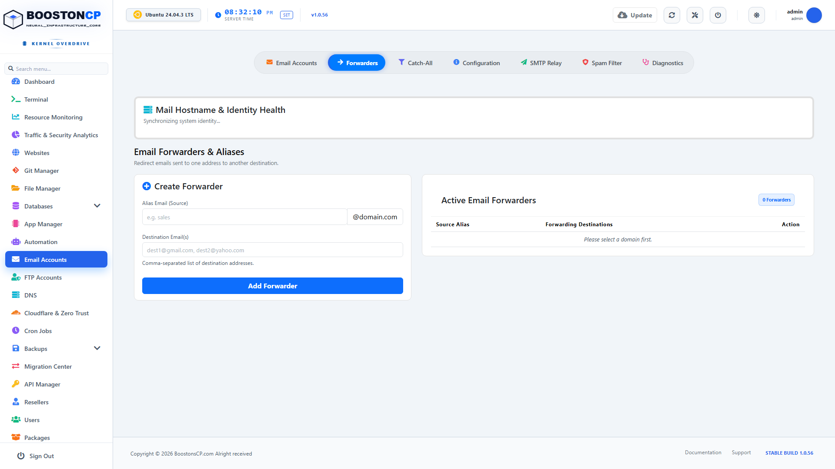Click the Traffic & Security Analytics icon
Image resolution: width=835 pixels, height=469 pixels.
click(x=16, y=135)
